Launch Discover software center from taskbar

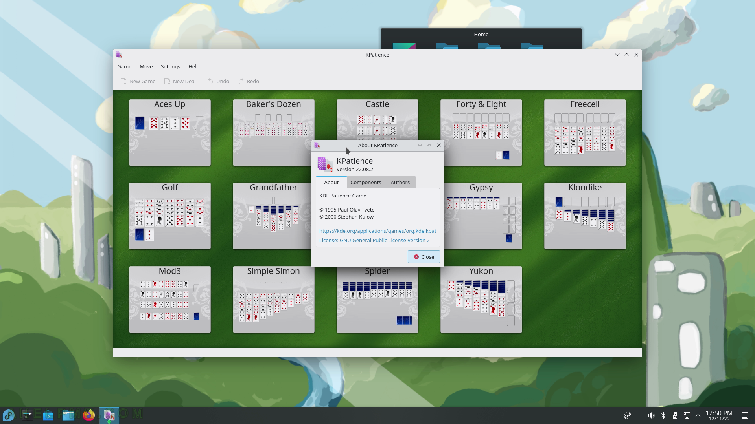pyautogui.click(x=48, y=415)
